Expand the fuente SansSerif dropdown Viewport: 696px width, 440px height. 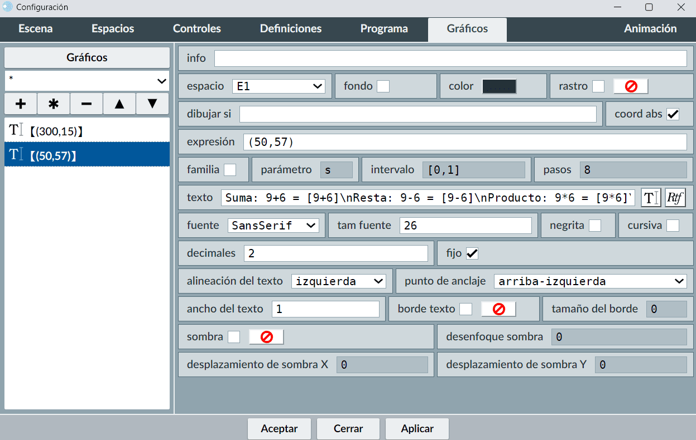[x=273, y=226]
